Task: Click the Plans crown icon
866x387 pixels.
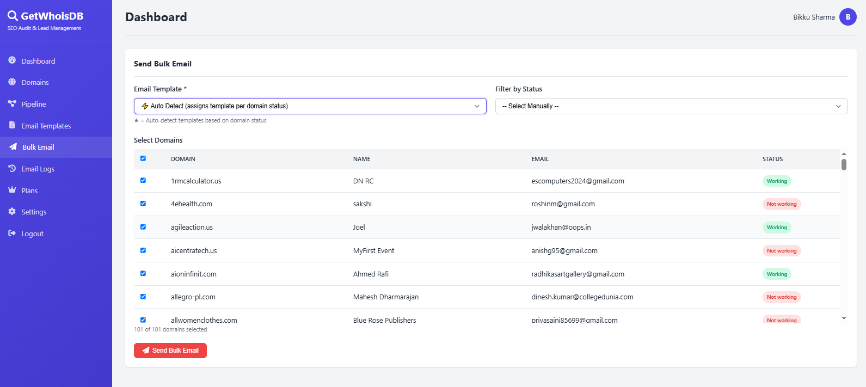Action: pyautogui.click(x=12, y=190)
